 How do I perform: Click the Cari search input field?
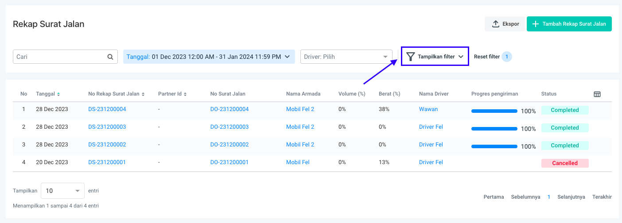click(x=60, y=57)
